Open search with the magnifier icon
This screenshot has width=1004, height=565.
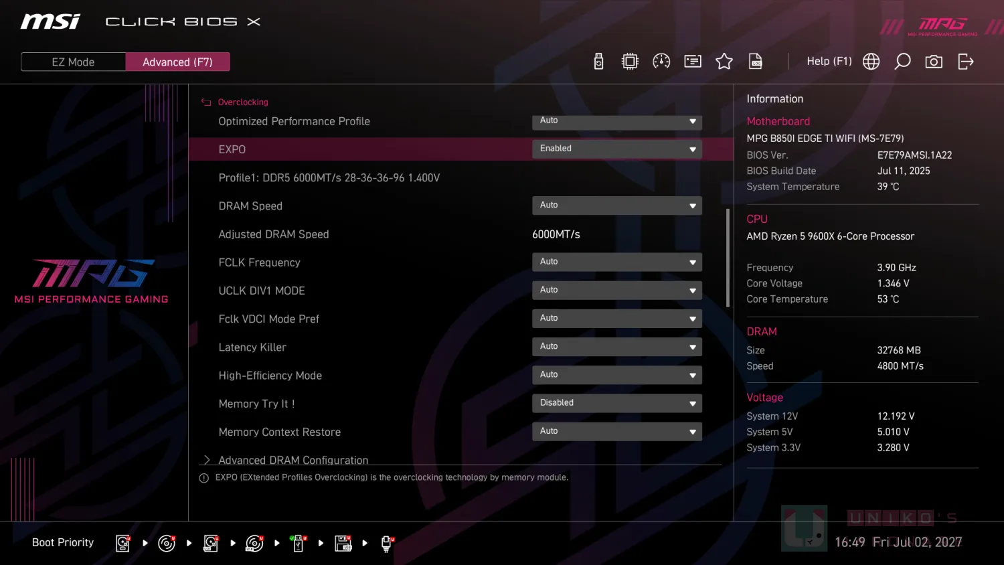coord(902,62)
